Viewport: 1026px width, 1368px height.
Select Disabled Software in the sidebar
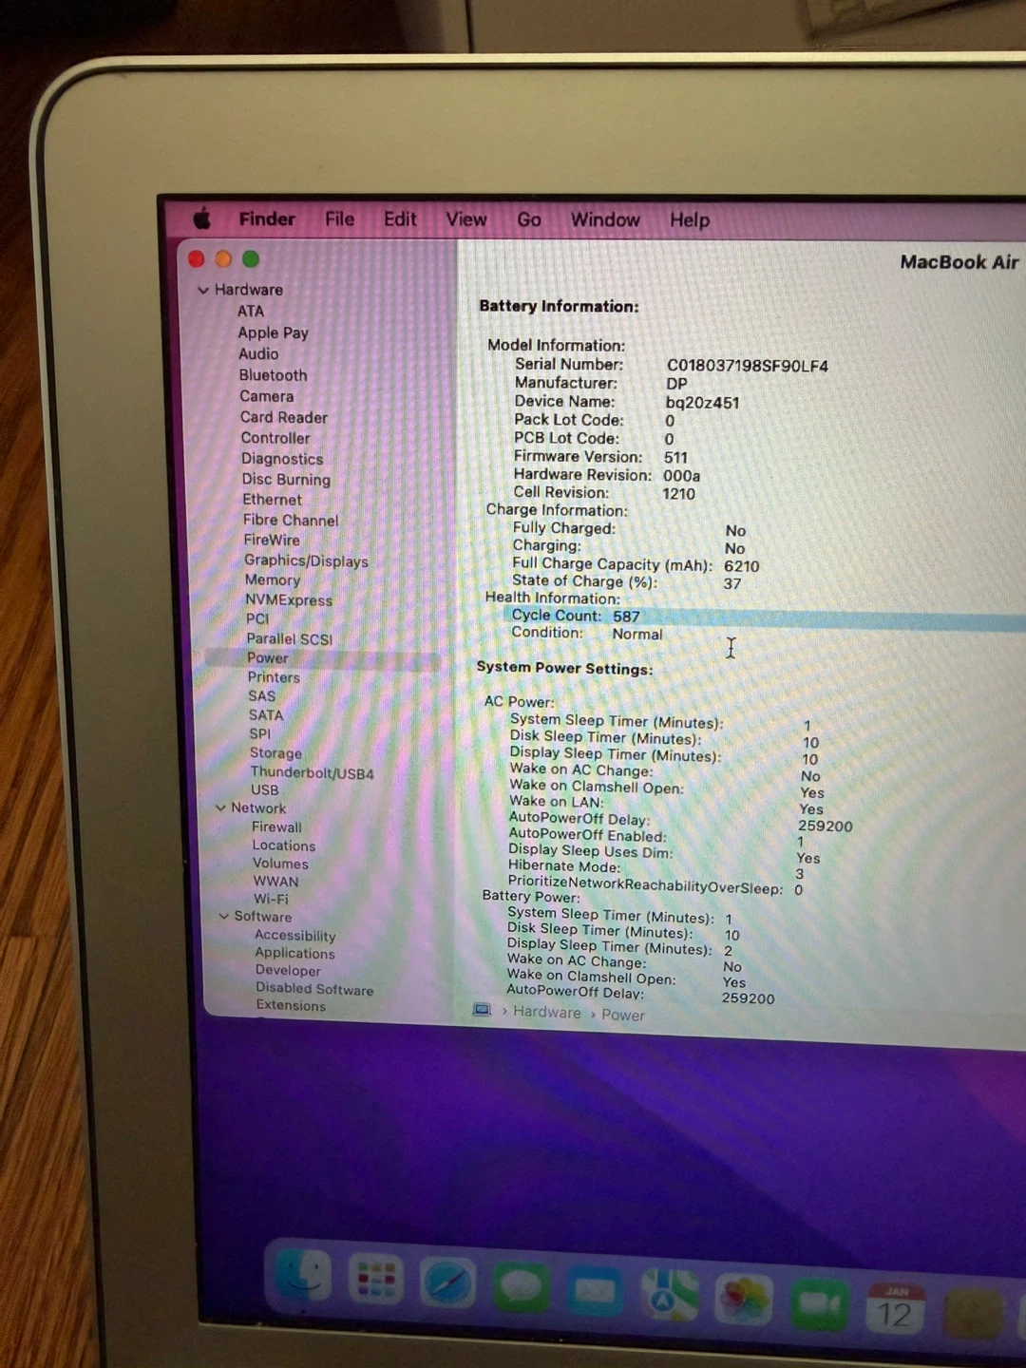[x=314, y=988]
